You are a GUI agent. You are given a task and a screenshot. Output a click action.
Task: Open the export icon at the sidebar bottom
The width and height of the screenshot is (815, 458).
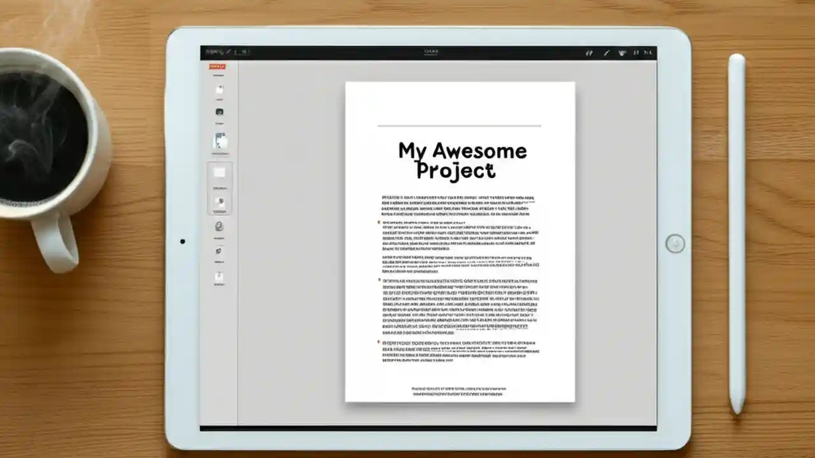tap(218, 277)
